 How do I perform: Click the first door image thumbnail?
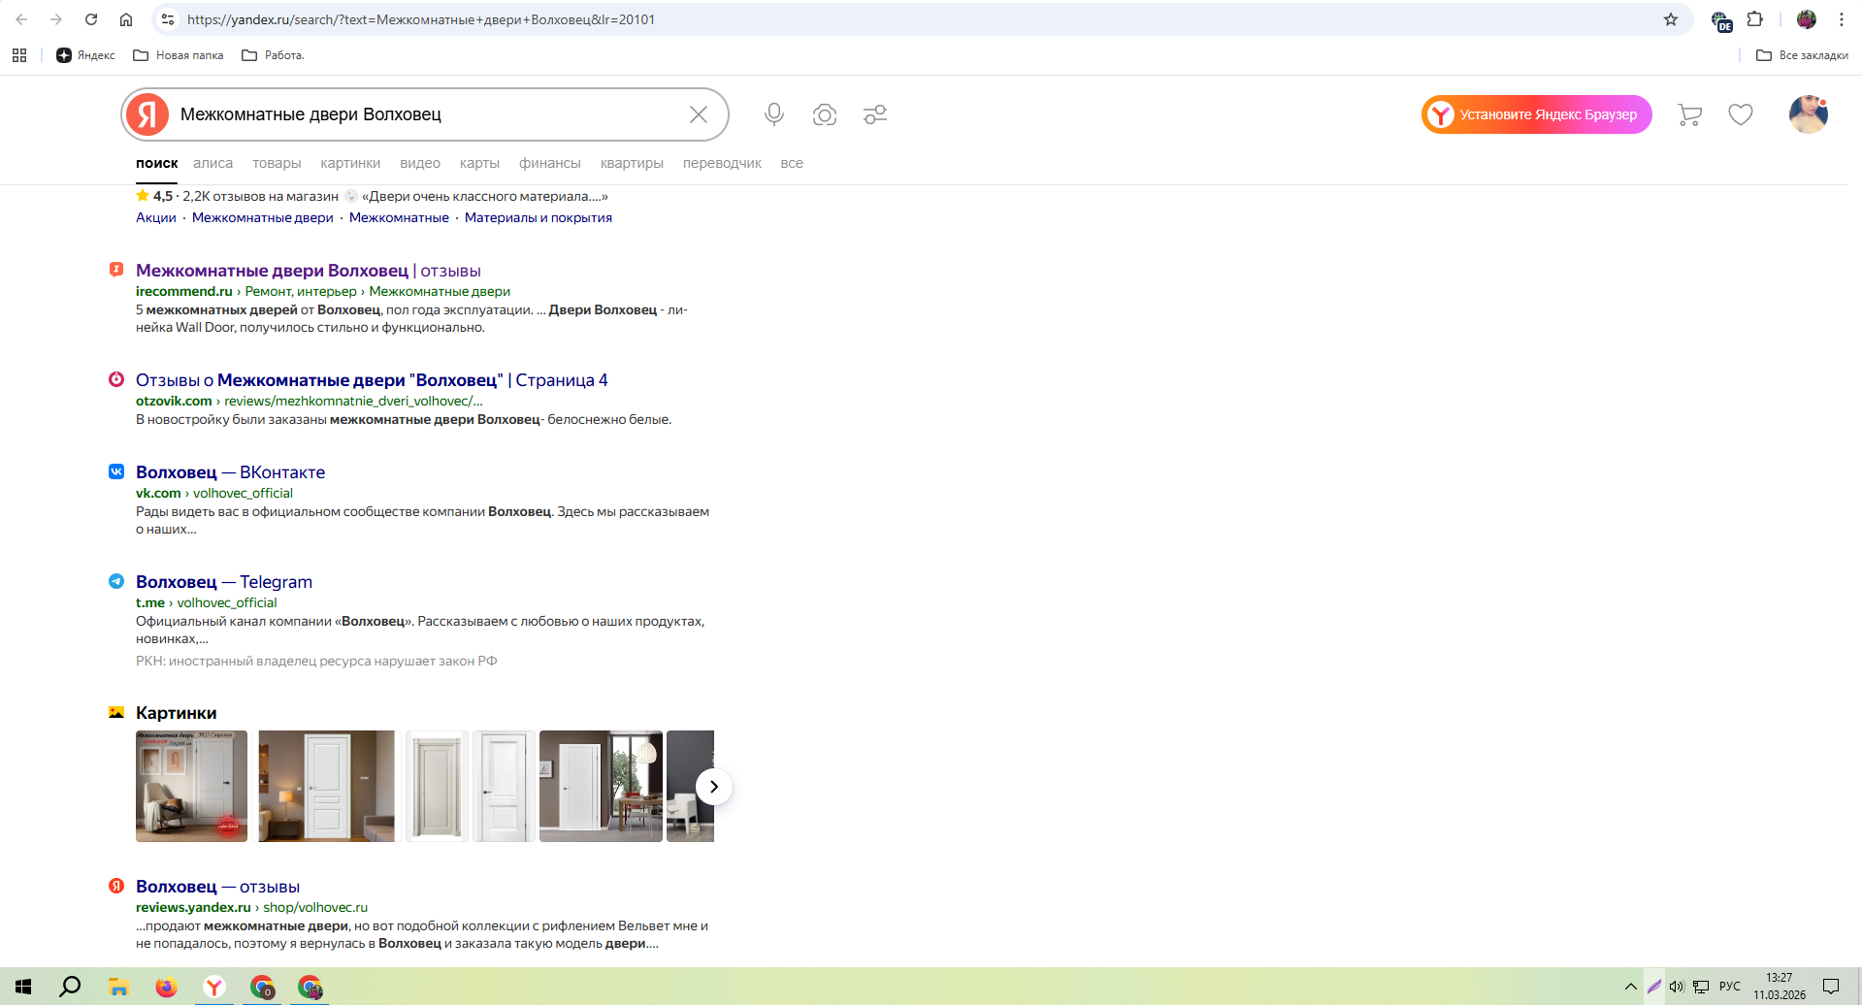[x=191, y=786]
